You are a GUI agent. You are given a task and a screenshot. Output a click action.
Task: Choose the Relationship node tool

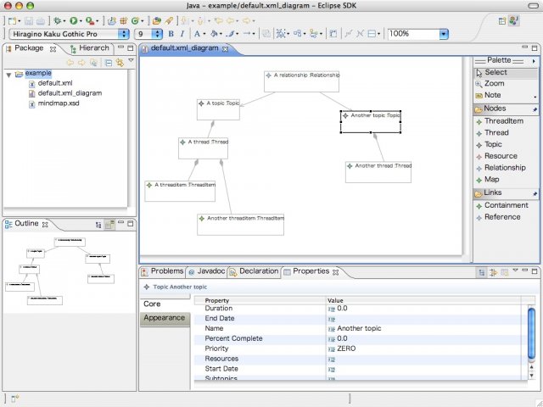[504, 168]
